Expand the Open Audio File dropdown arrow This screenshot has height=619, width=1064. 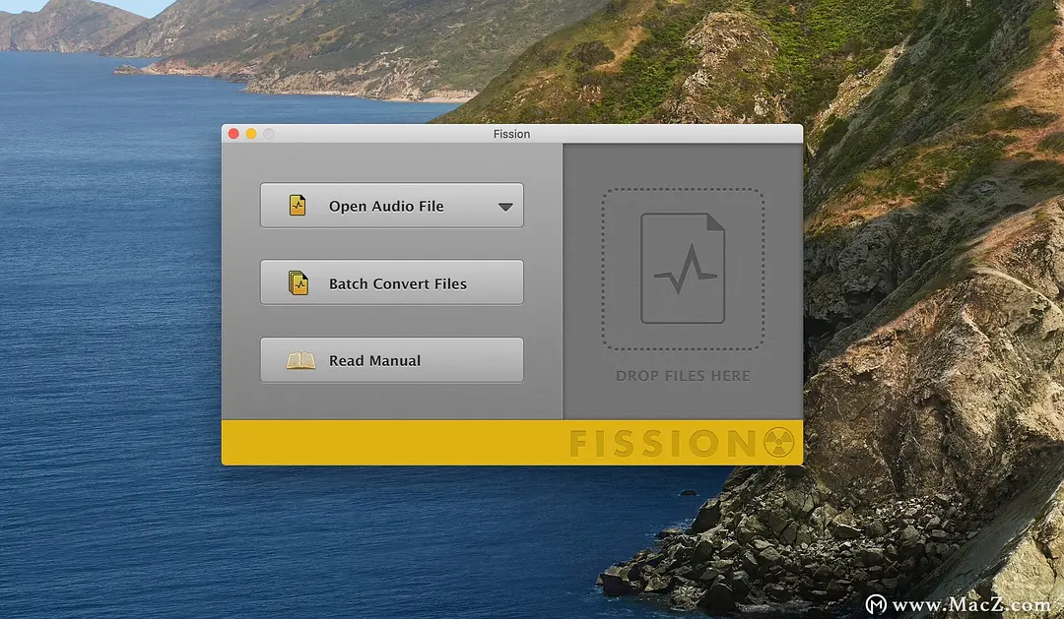[505, 207]
